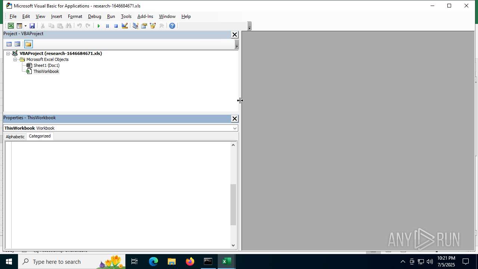This screenshot has width=478, height=269.
Task: Open the Insert object dropdown arrow
Action: point(25,26)
